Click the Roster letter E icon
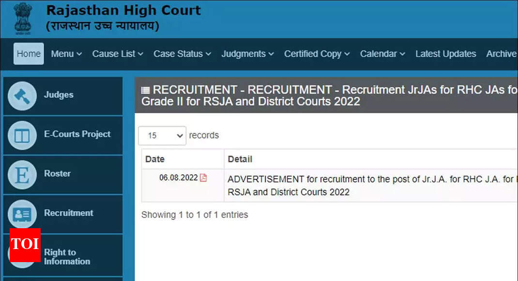Image resolution: width=518 pixels, height=281 pixels. point(22,175)
